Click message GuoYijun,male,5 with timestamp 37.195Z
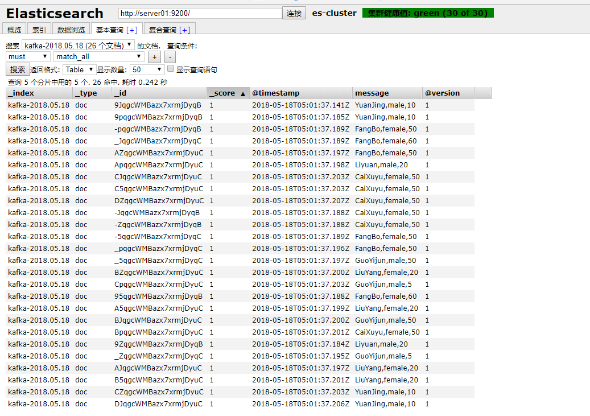Image resolution: width=590 pixels, height=416 pixels. [383, 356]
